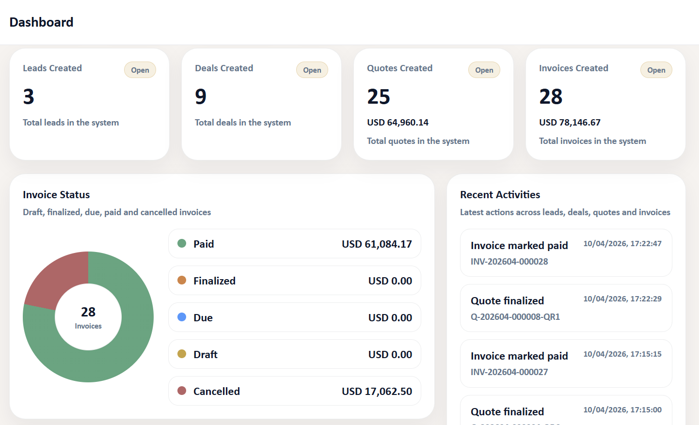Open invoice link INV-202604-000027

[509, 372]
